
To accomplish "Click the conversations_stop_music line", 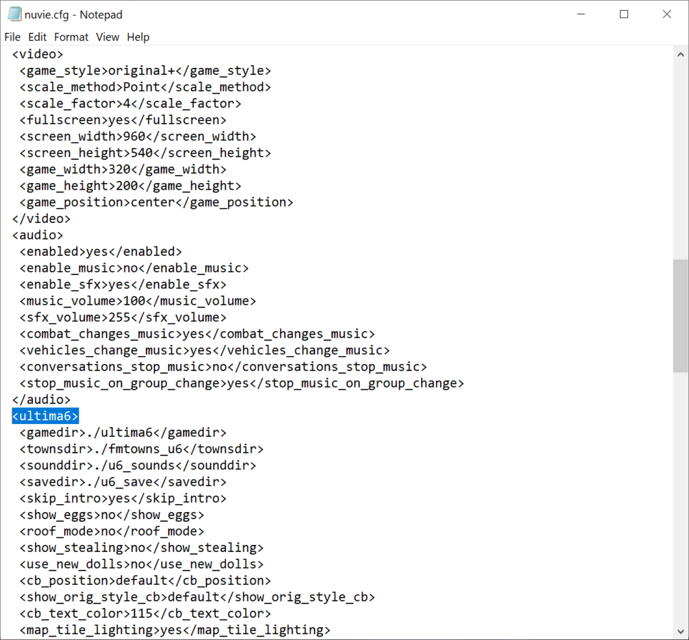I will (223, 367).
